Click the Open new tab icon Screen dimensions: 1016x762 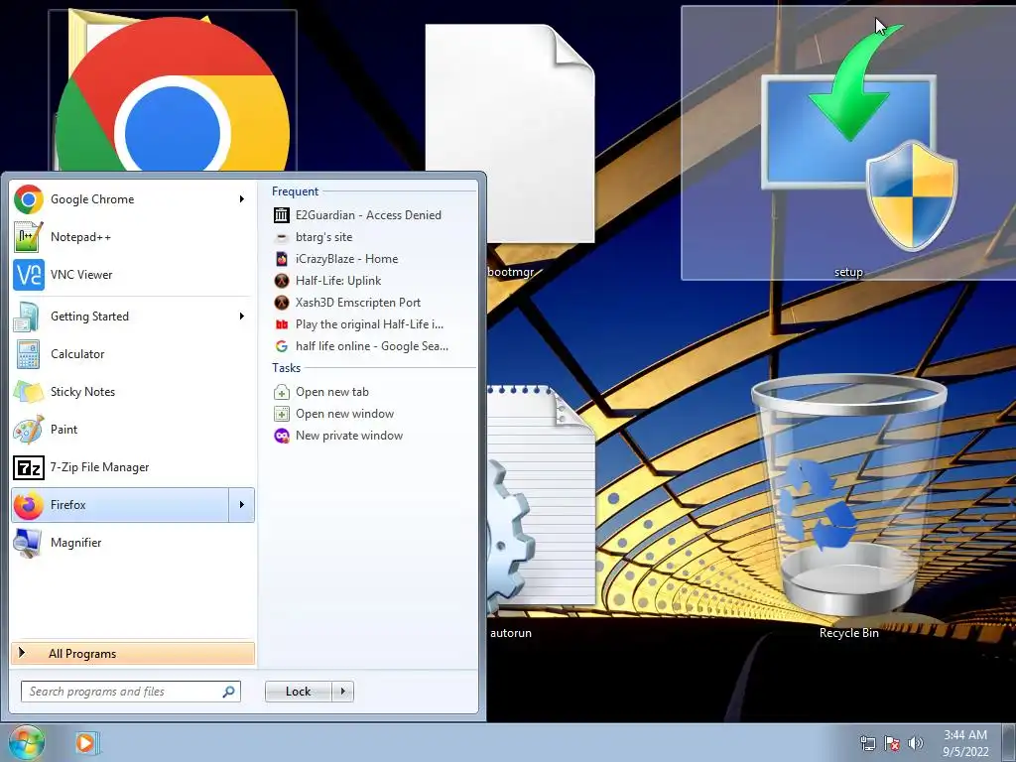click(281, 392)
